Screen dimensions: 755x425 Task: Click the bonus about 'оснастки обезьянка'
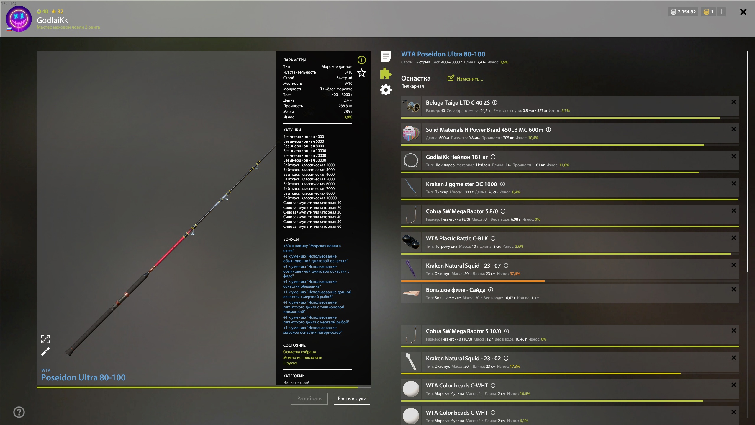pyautogui.click(x=310, y=284)
